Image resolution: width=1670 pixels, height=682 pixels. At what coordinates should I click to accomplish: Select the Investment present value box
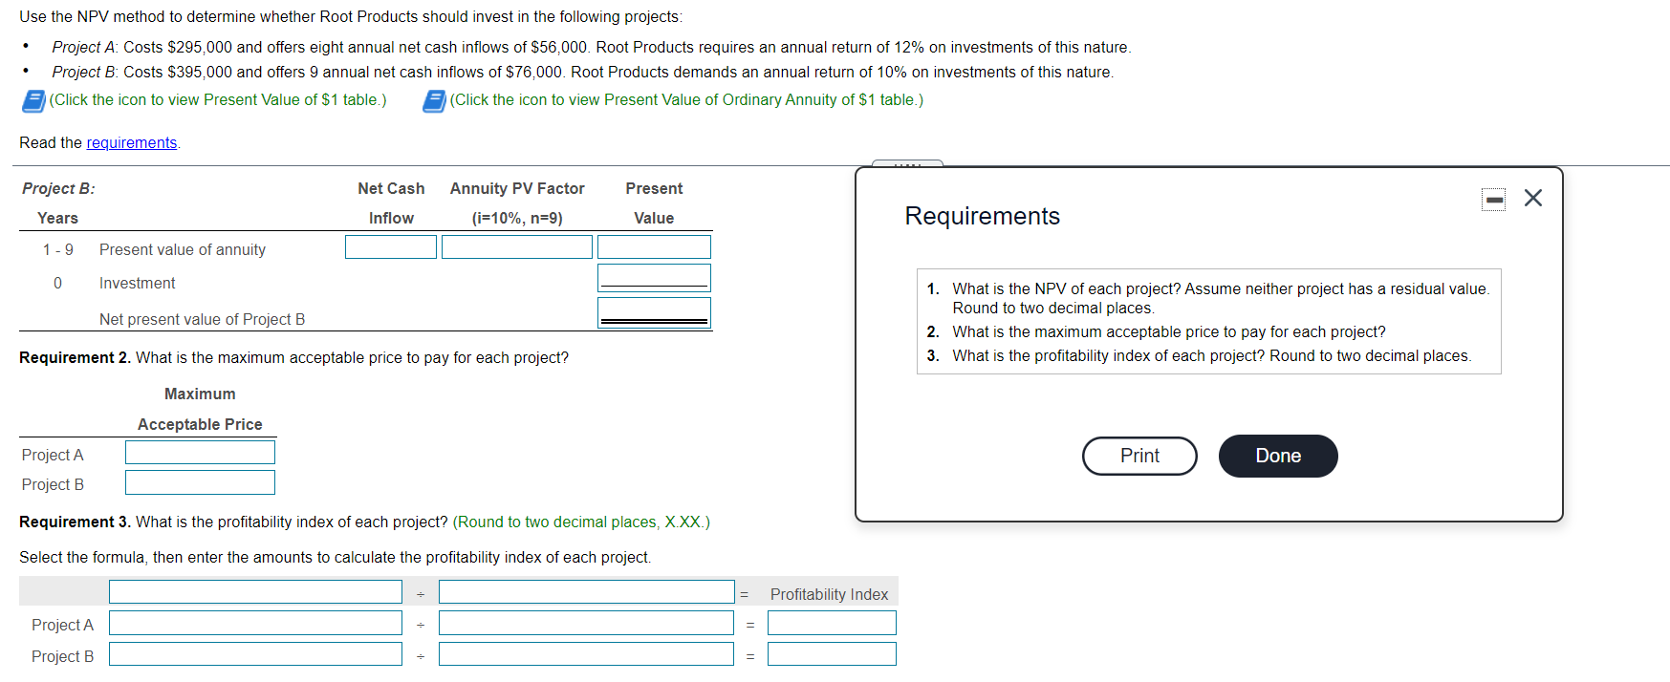[654, 277]
